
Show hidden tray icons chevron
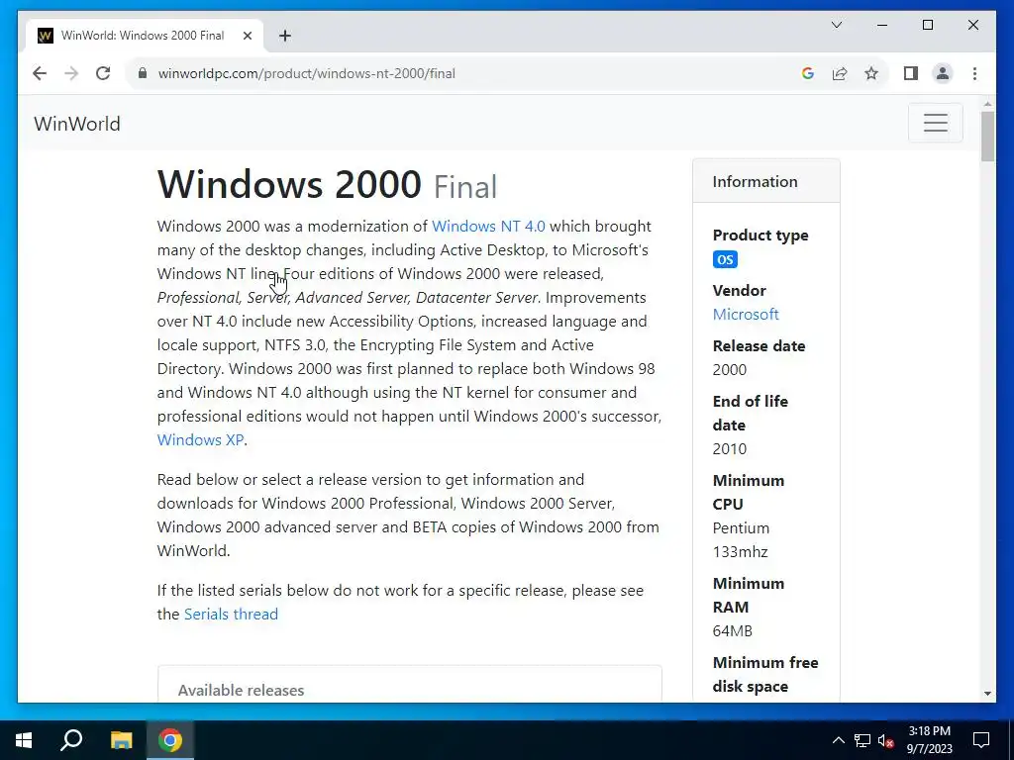tap(838, 740)
